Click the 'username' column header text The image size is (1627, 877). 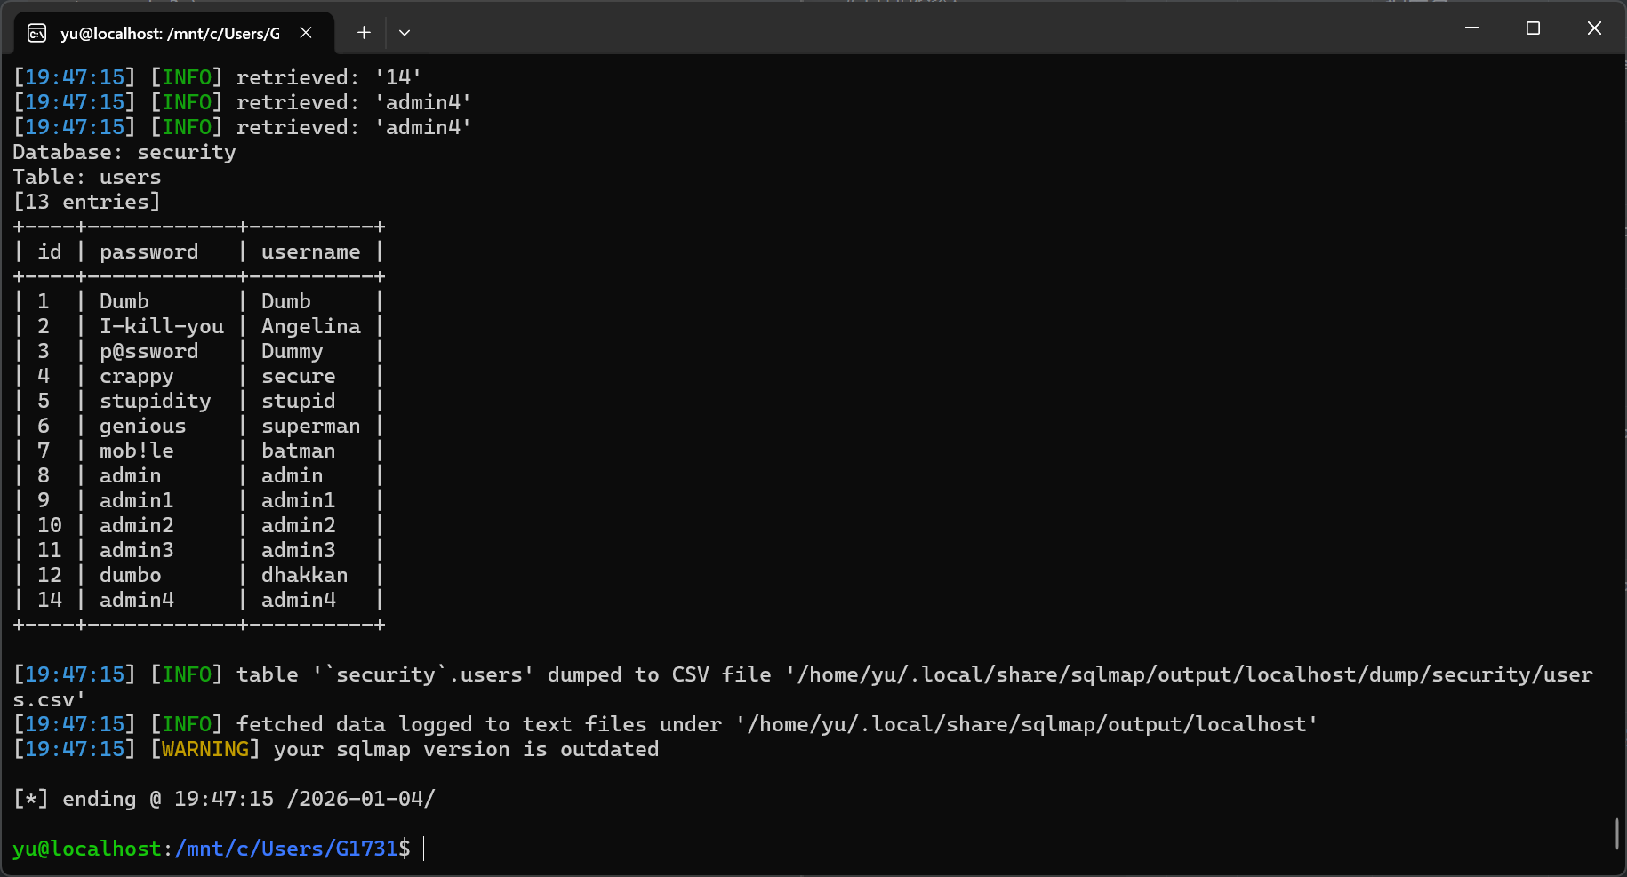click(x=310, y=252)
